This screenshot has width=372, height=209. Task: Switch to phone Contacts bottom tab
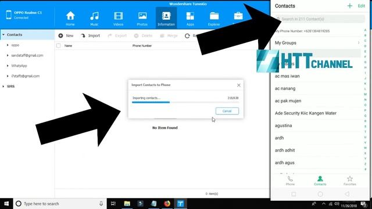[320, 181]
